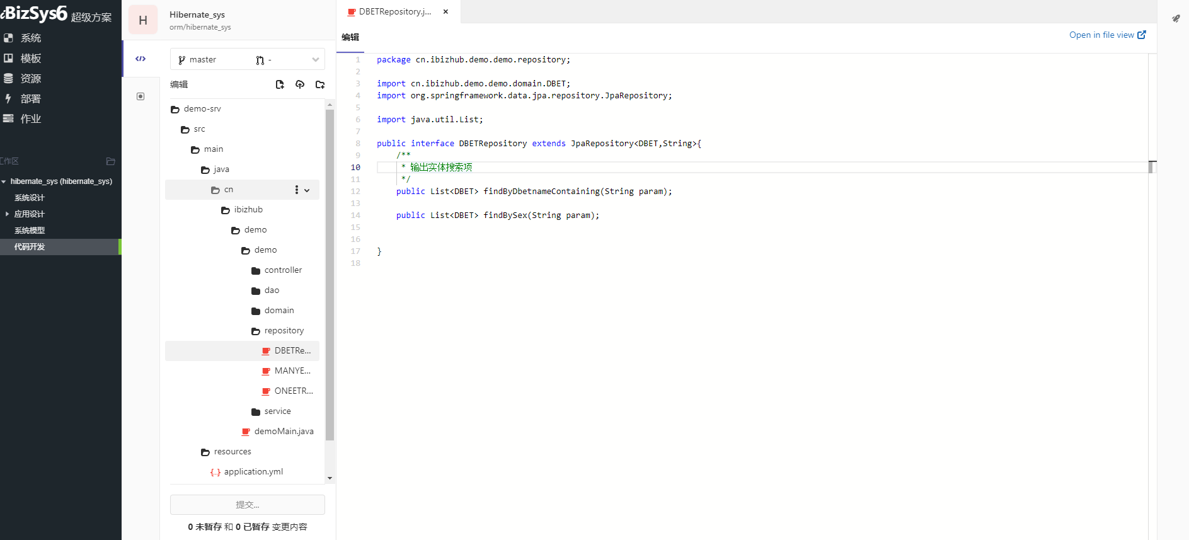Click the Hibernate_sys project title
The image size is (1189, 540).
tap(197, 14)
